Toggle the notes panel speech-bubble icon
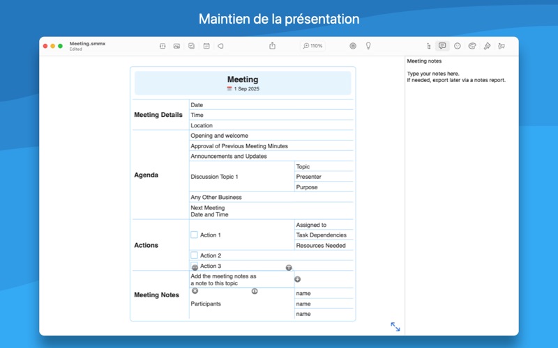The height and width of the screenshot is (348, 558). pyautogui.click(x=442, y=46)
